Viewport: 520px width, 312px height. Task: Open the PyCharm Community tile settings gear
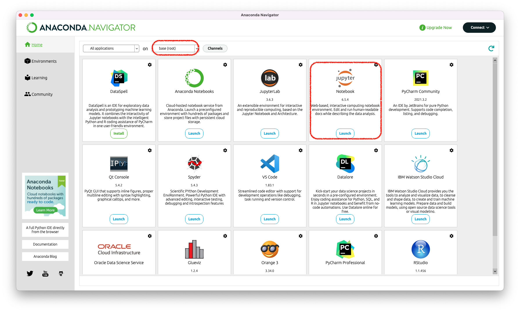tap(452, 65)
